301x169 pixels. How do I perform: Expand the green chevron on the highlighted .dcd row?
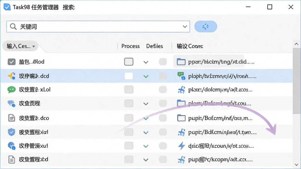pyautogui.click(x=146, y=77)
